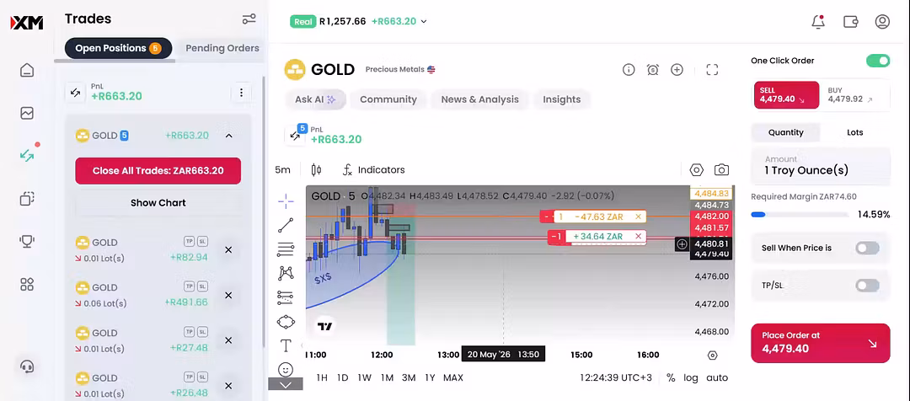Click the XM logo
This screenshot has height=401, width=910.
coord(27,23)
